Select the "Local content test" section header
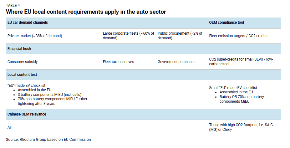 pos(22,75)
